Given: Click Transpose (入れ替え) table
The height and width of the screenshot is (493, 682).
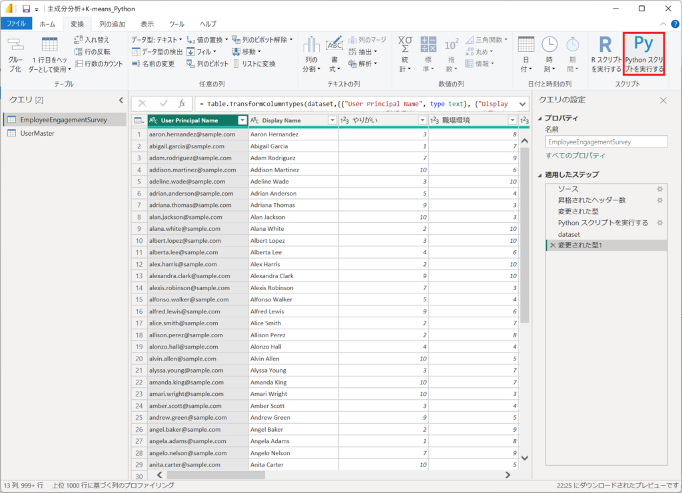Looking at the screenshot, I should [92, 39].
